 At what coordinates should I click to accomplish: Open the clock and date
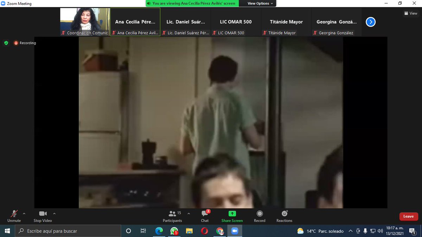coord(395,231)
